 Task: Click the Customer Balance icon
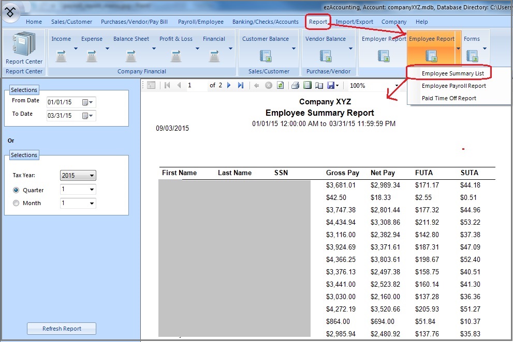pos(266,55)
